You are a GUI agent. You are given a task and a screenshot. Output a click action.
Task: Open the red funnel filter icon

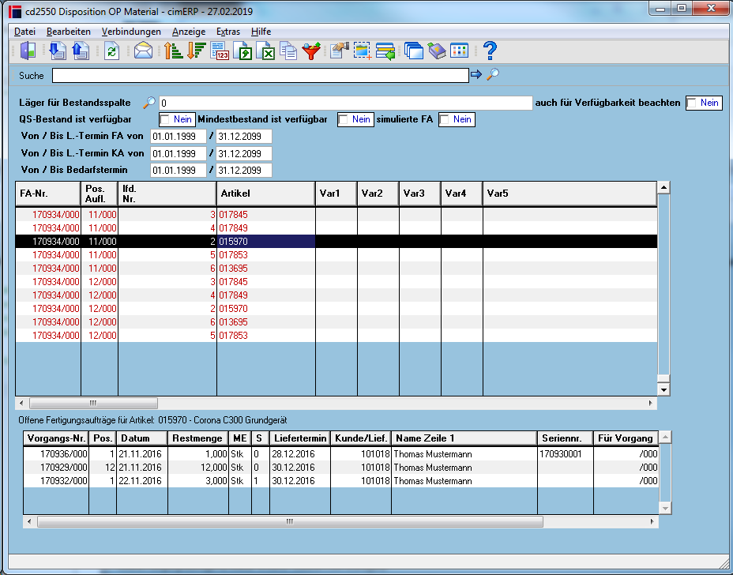(311, 51)
